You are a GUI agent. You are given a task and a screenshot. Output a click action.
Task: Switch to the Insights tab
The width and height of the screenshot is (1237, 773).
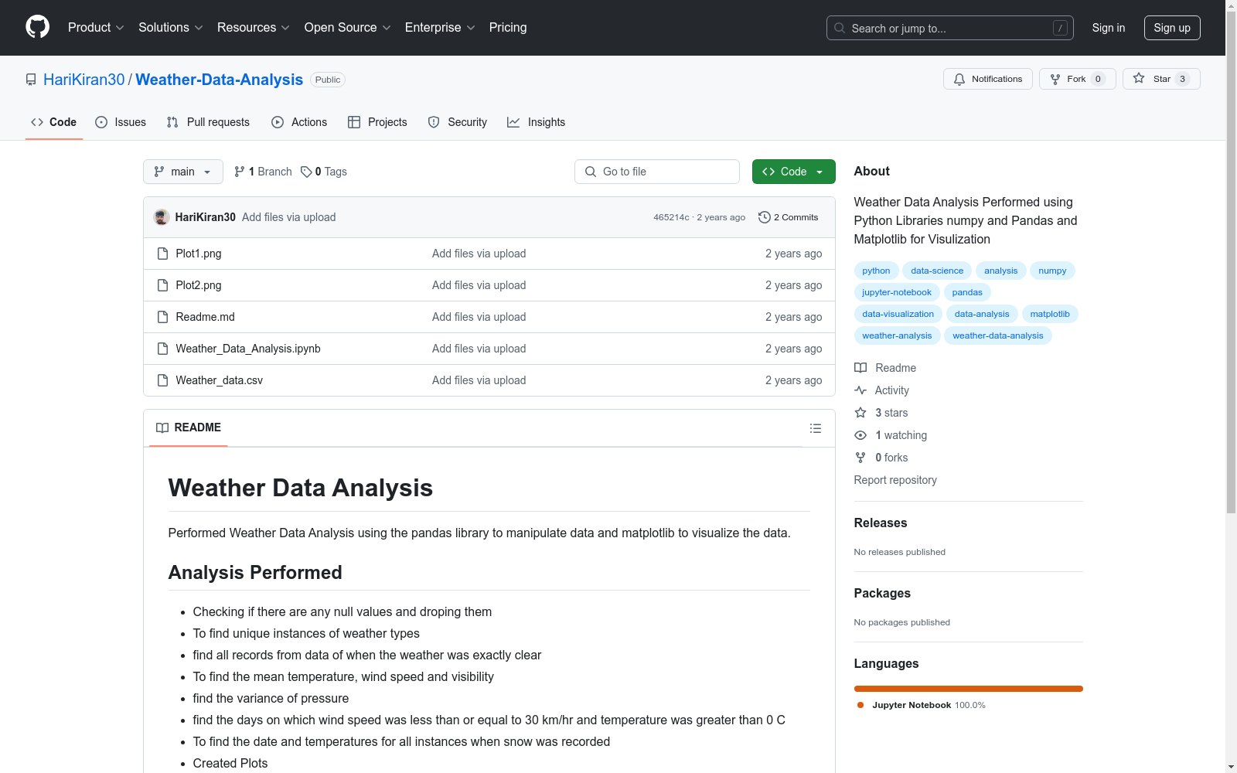tap(536, 122)
